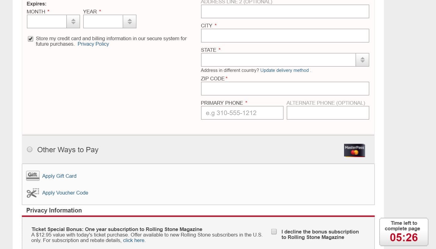Click the Zip Code text field
The image size is (436, 249).
[x=284, y=89]
